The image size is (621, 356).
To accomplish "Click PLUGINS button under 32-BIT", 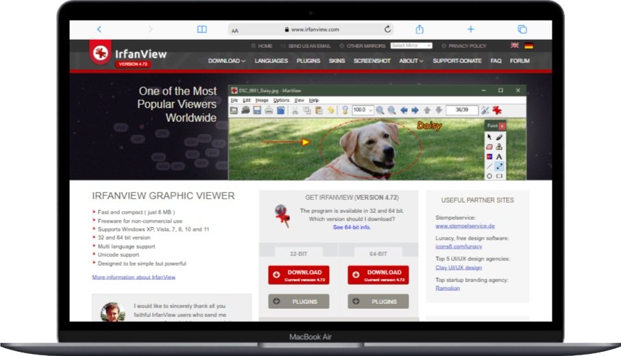I will [299, 301].
